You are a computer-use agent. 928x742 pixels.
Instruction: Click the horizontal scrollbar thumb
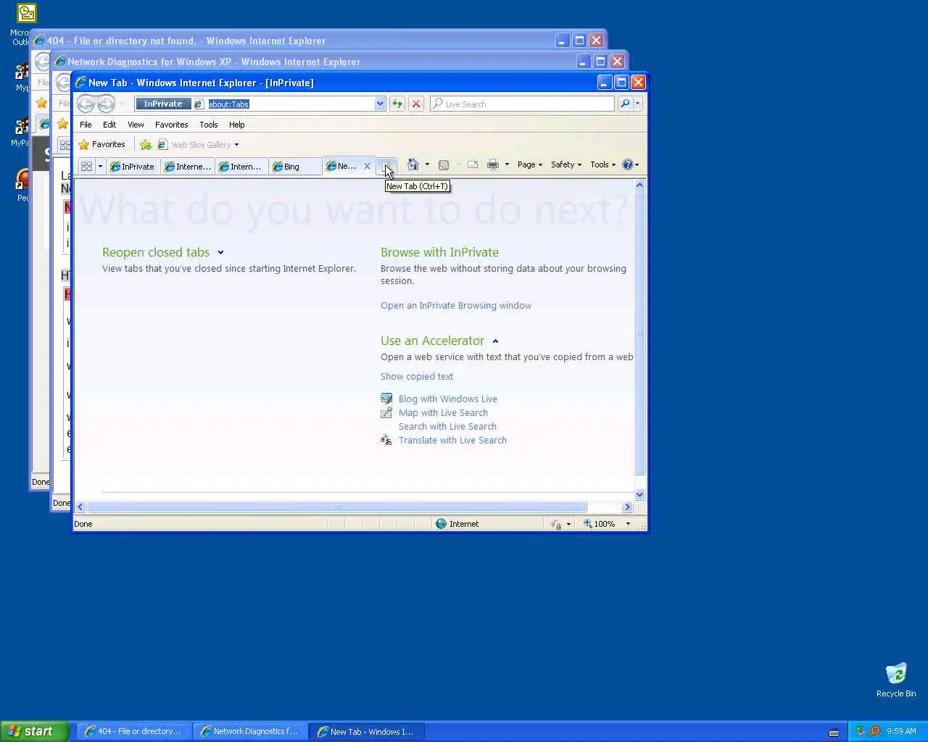point(337,507)
